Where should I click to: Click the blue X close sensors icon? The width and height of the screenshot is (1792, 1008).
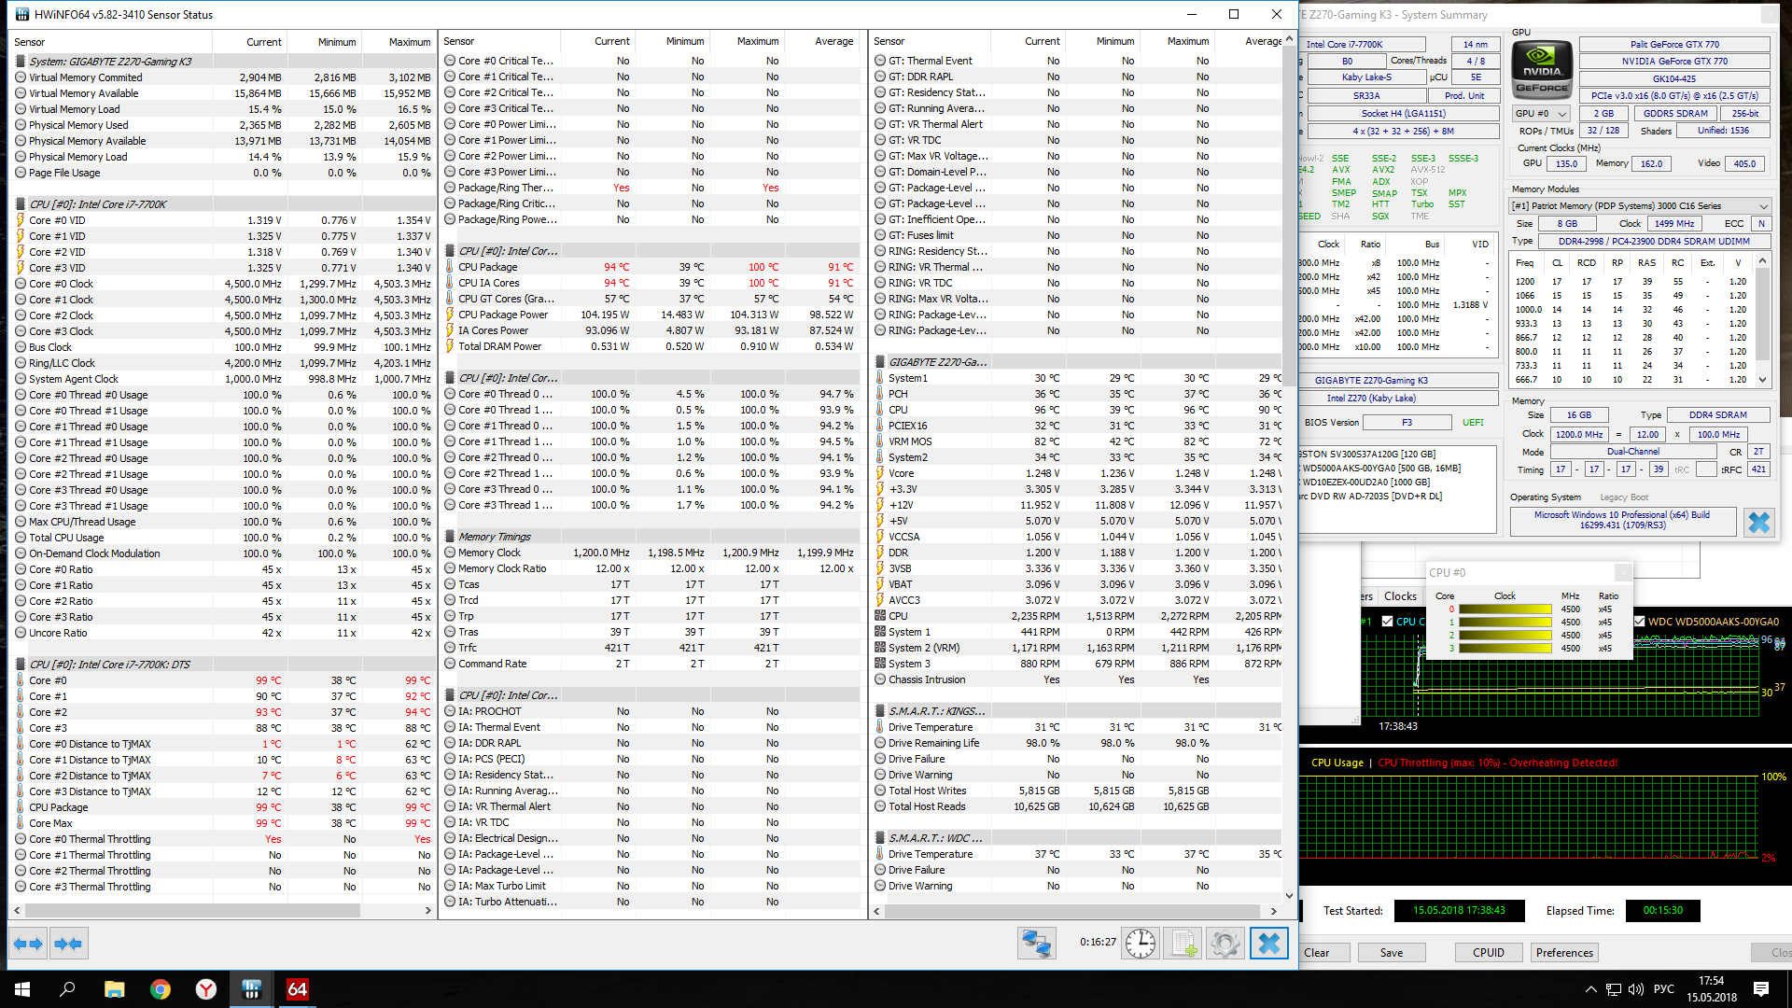[x=1269, y=944]
